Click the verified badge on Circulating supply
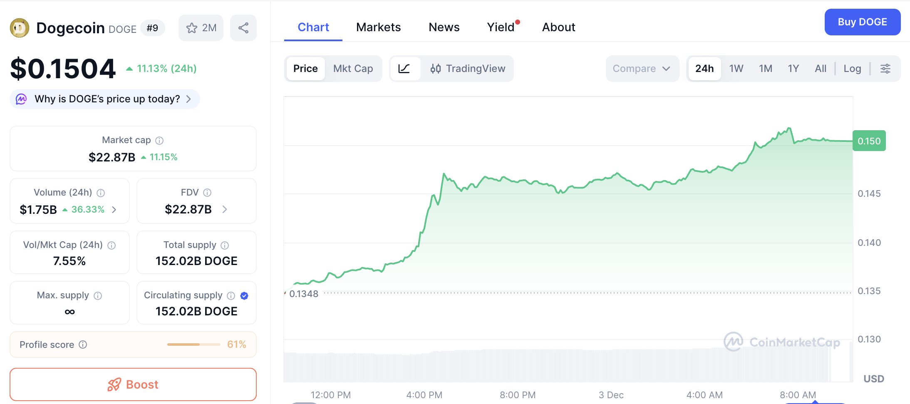Viewport: 910px width, 404px height. [244, 295]
